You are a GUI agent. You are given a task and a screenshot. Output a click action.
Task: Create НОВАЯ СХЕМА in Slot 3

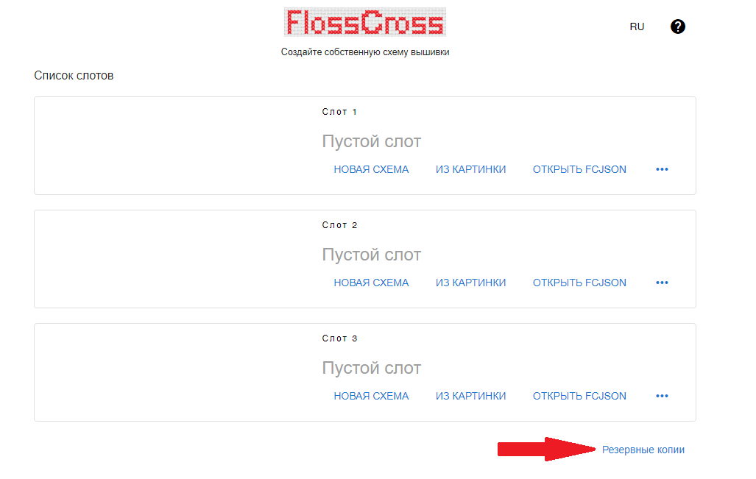[371, 396]
